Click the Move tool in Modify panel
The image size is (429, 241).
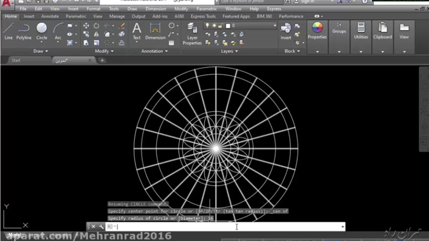click(86, 26)
